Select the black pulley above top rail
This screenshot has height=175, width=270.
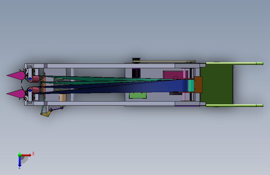(x=136, y=59)
